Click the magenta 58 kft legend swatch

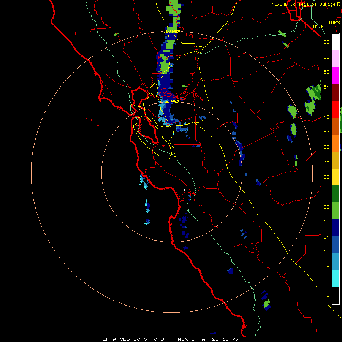(336, 76)
